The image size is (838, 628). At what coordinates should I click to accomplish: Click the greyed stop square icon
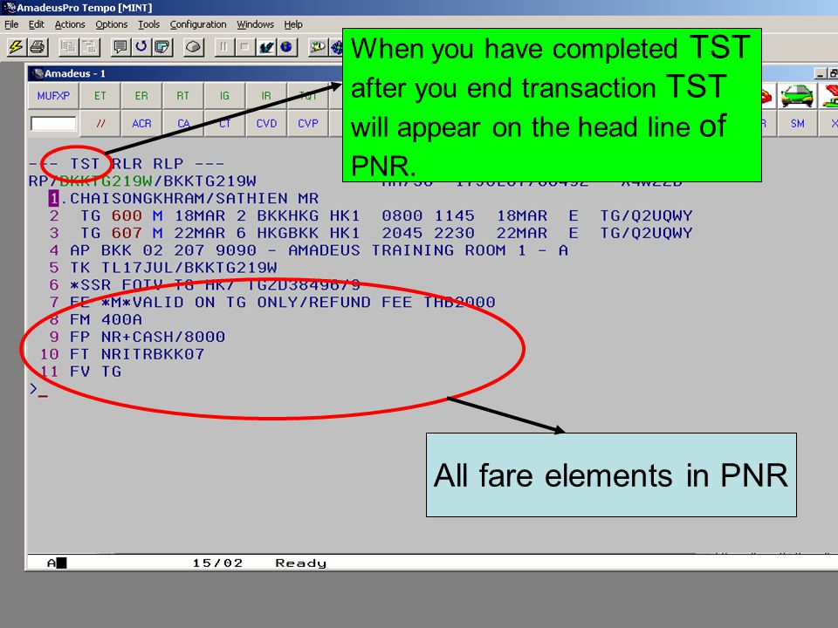pos(244,47)
